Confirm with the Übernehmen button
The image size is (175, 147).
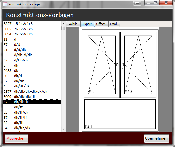click(x=157, y=138)
